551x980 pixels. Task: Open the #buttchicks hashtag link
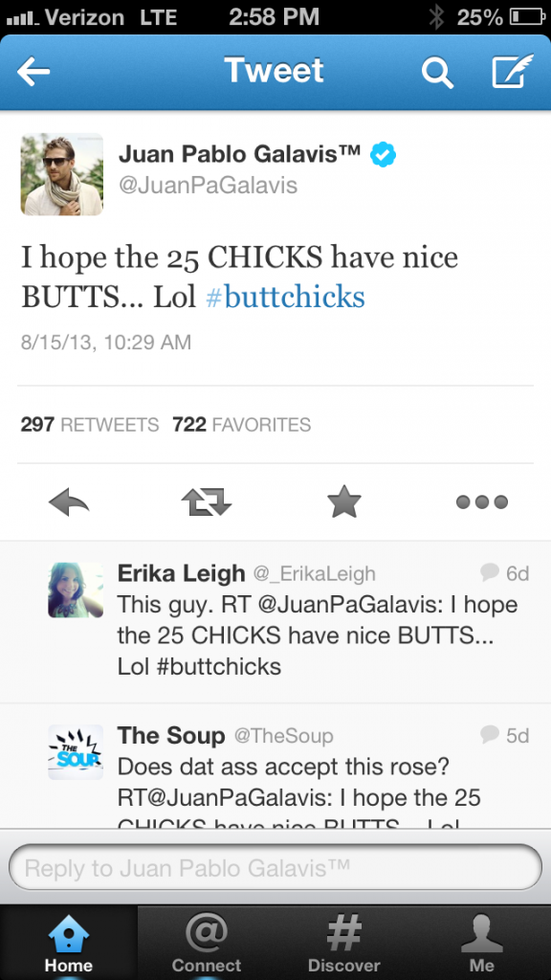click(285, 297)
